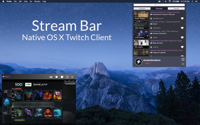Click 'League of Legends' game label

point(159,53)
